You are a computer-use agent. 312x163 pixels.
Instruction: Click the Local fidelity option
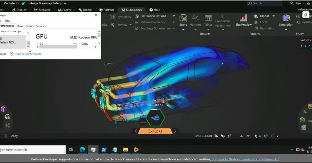261,22
